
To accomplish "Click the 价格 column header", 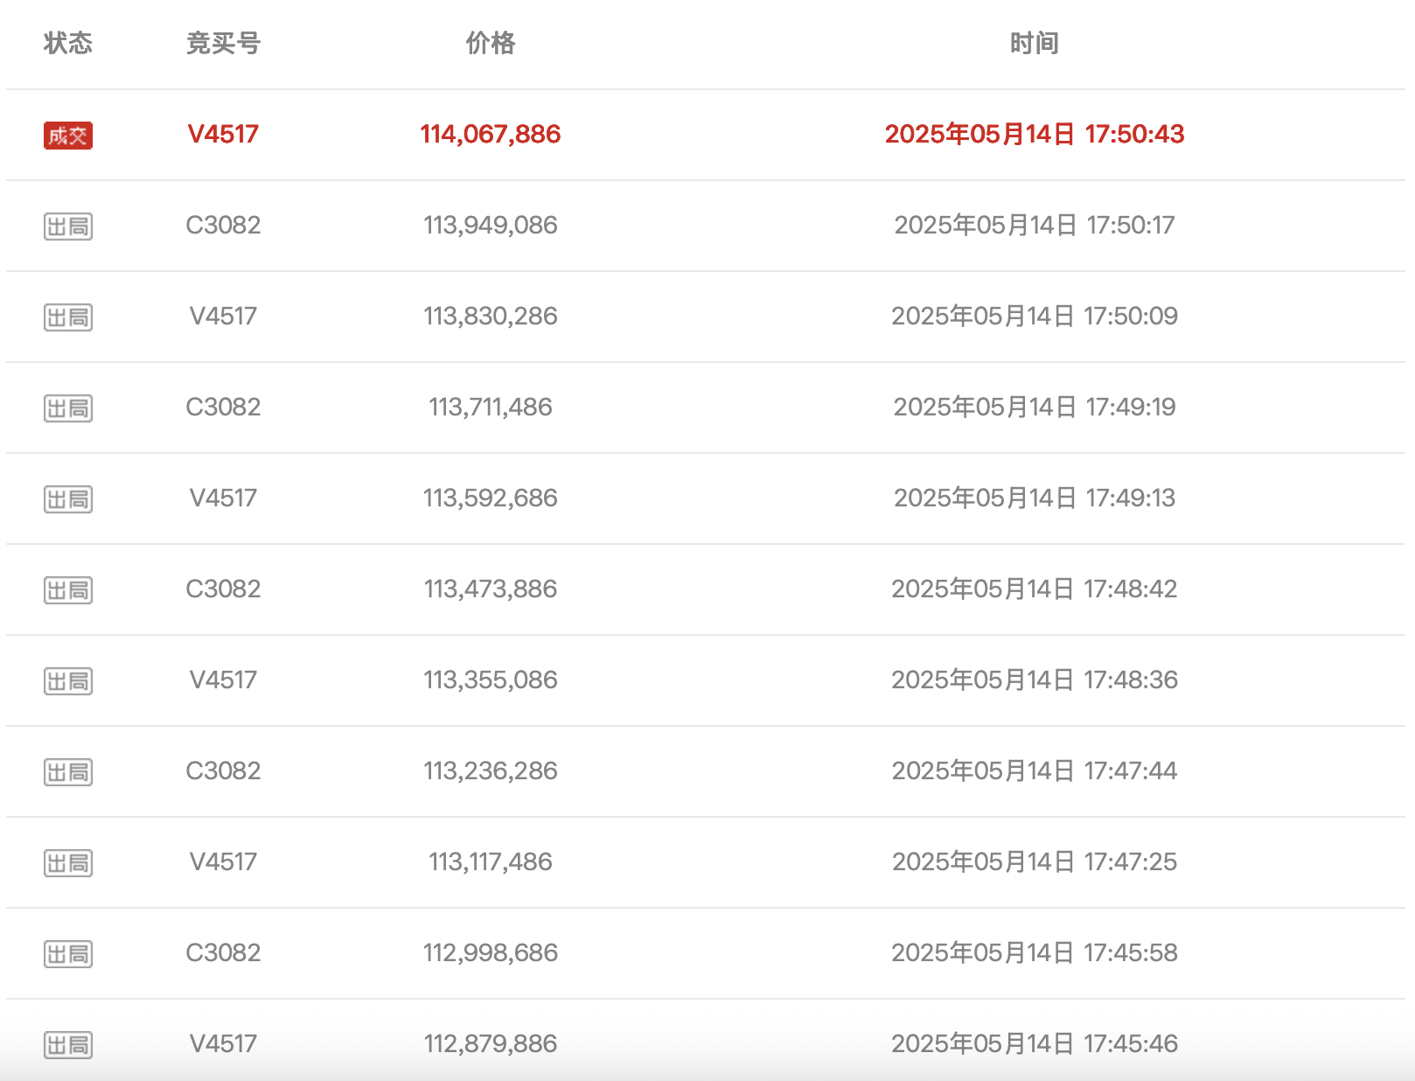I will click(490, 43).
